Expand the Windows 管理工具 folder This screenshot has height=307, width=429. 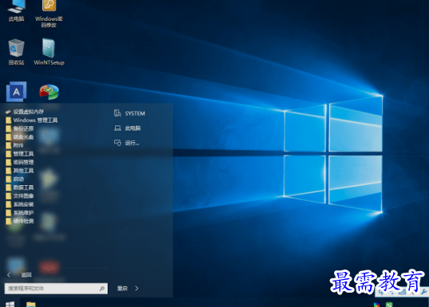click(31, 120)
